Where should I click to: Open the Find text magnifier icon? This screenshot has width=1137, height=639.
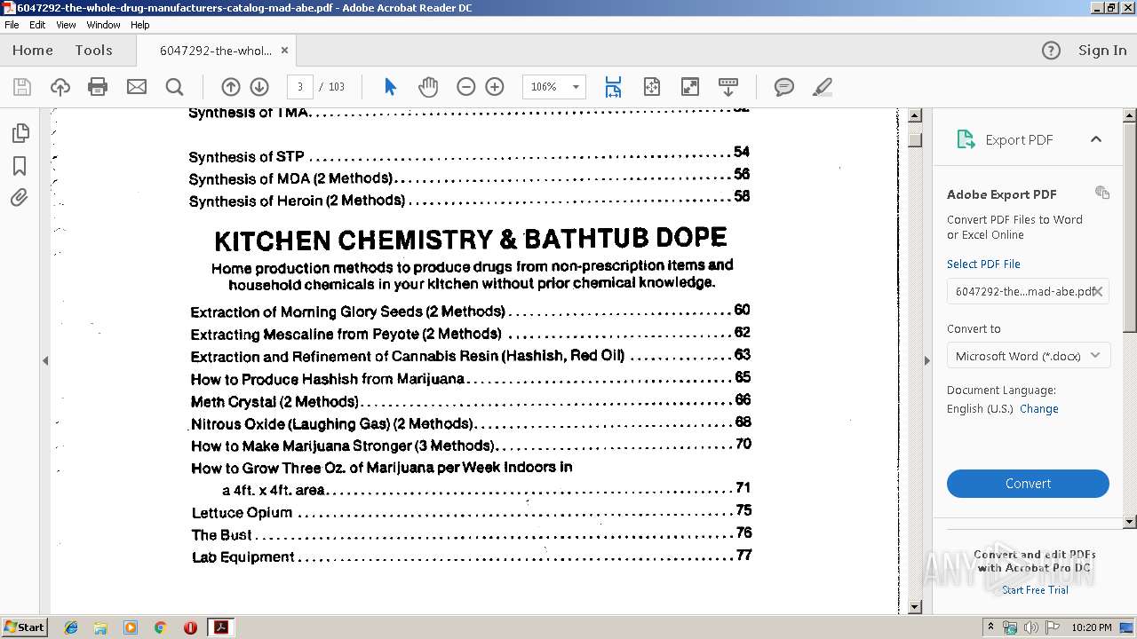tap(175, 87)
